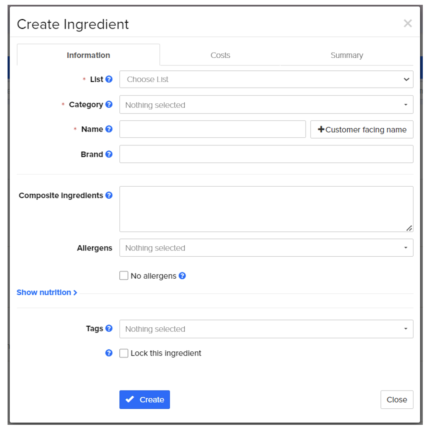This screenshot has height=431, width=429.
Task: Add a Customer facing name
Action: click(362, 129)
